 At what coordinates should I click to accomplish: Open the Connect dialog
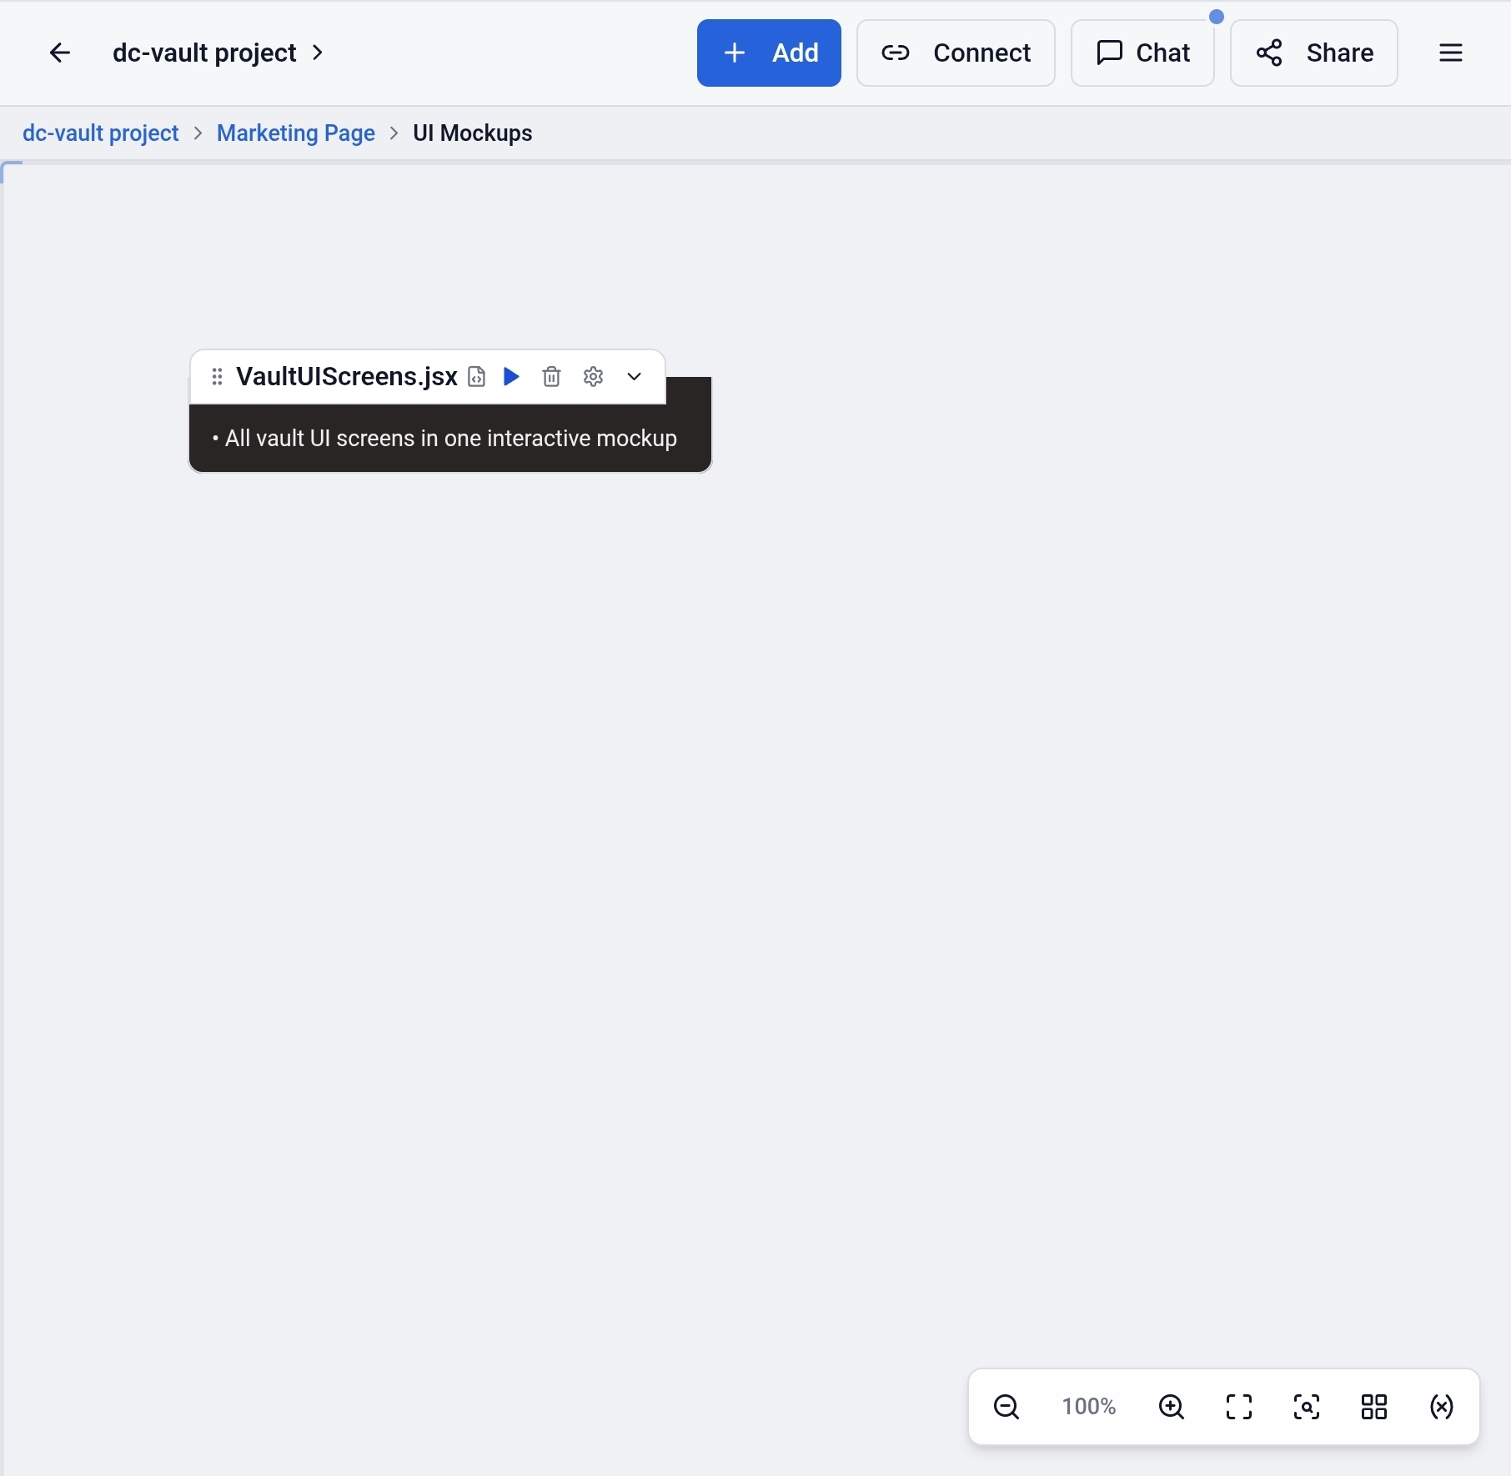pyautogui.click(x=956, y=53)
